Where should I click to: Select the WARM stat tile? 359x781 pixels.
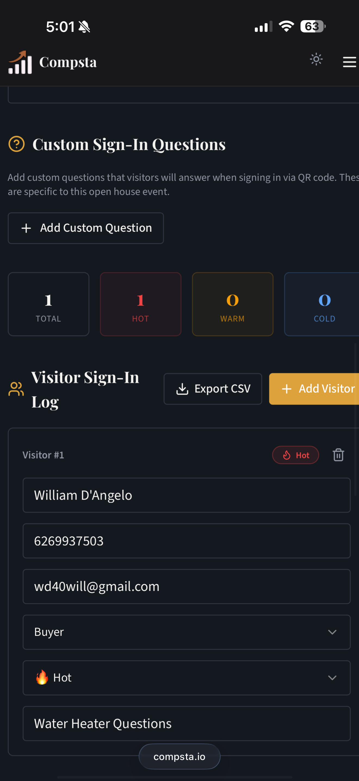click(233, 304)
